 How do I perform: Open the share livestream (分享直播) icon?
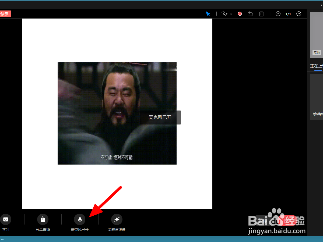click(x=43, y=219)
